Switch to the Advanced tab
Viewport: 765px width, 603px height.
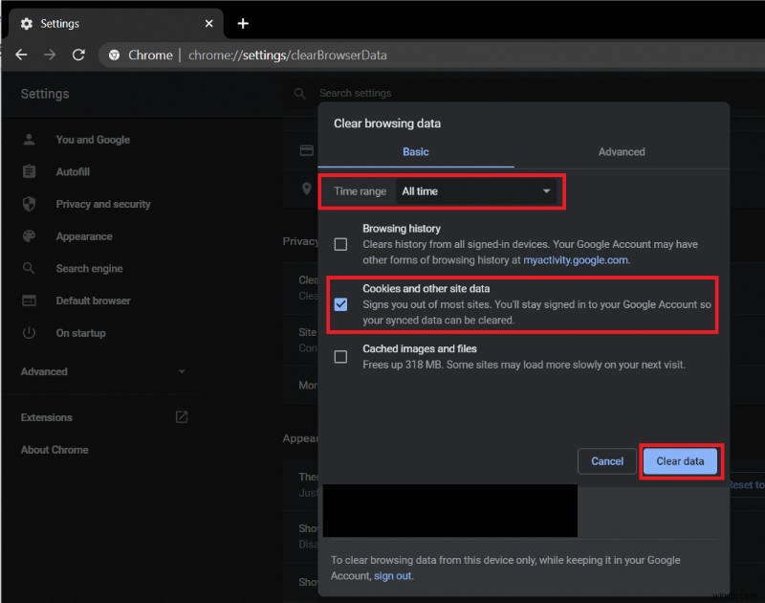622,152
